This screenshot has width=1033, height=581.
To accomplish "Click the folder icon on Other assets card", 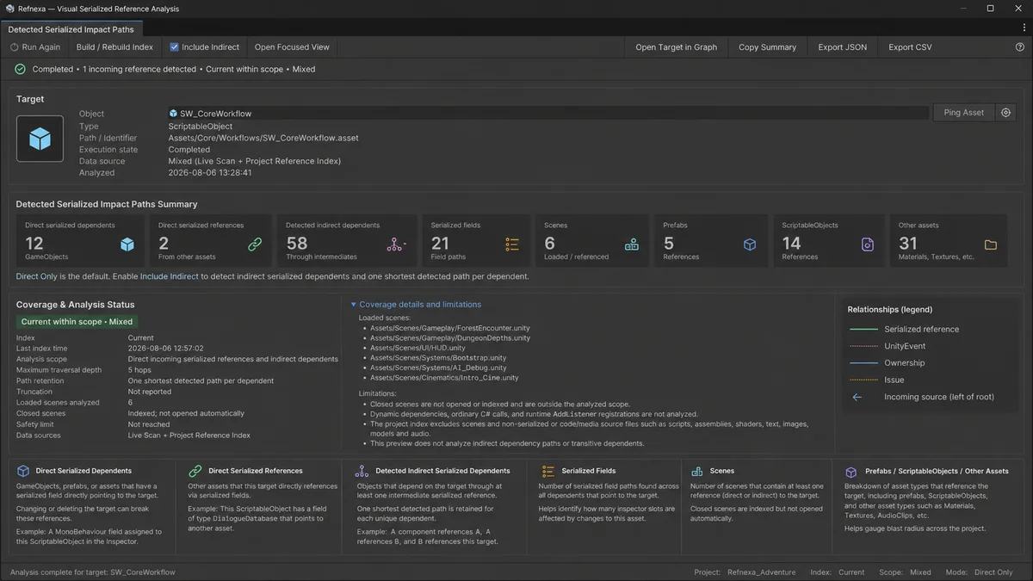I will 991,244.
